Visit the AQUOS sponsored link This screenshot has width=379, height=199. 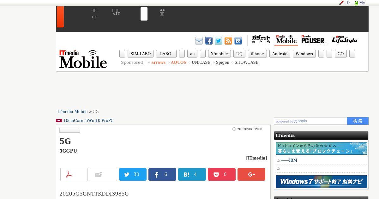tap(178, 63)
